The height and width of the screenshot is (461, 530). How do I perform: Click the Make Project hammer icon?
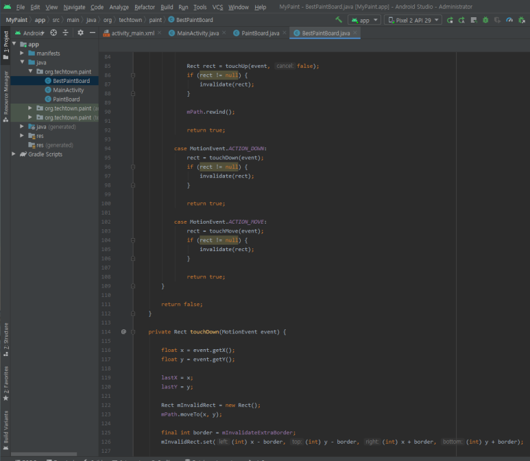pos(339,20)
